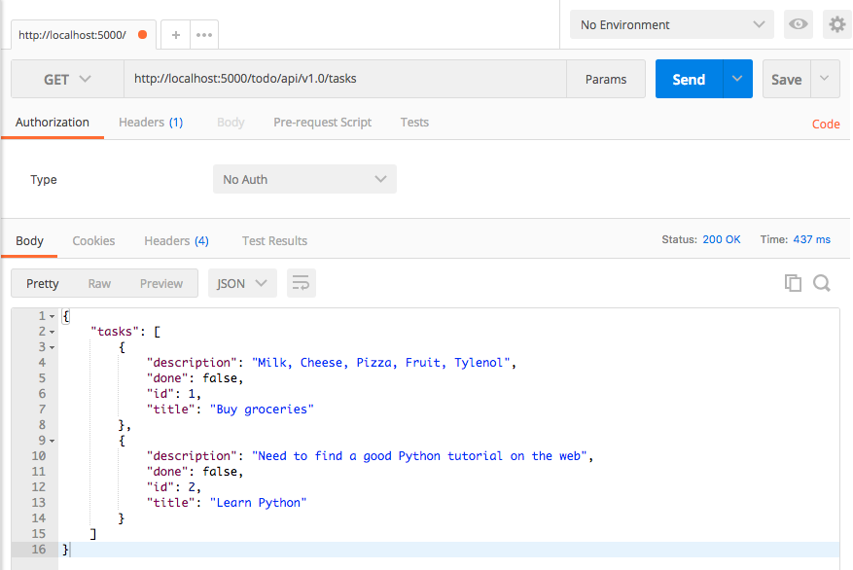Click the Code link

pyautogui.click(x=826, y=124)
